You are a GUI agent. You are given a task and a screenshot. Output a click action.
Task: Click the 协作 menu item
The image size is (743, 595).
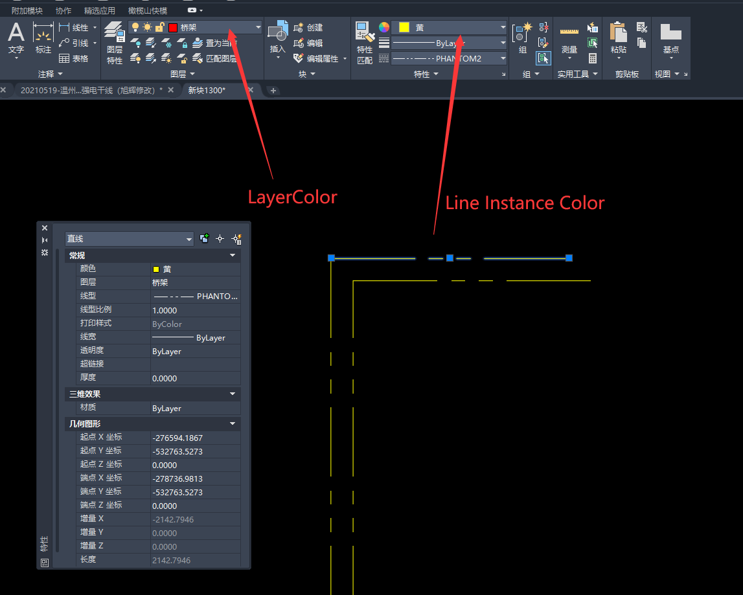[x=63, y=10]
